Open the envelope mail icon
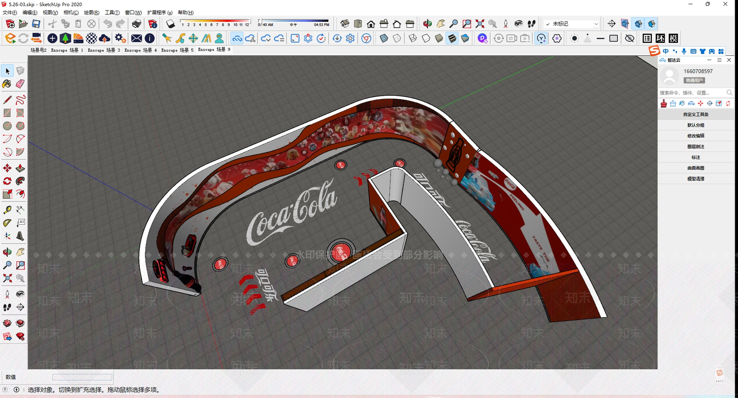 click(137, 38)
